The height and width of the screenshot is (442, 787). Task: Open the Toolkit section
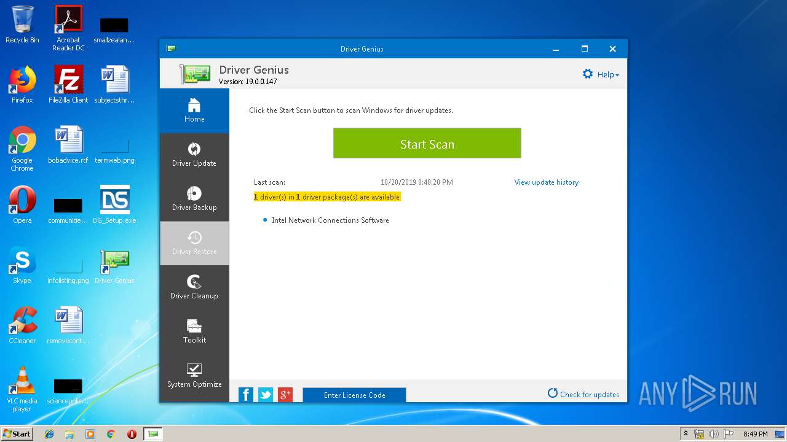click(194, 331)
